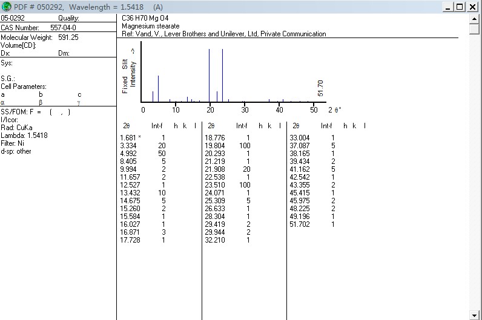
Task: Click the 2θ value 15.584
Action: tap(130, 217)
